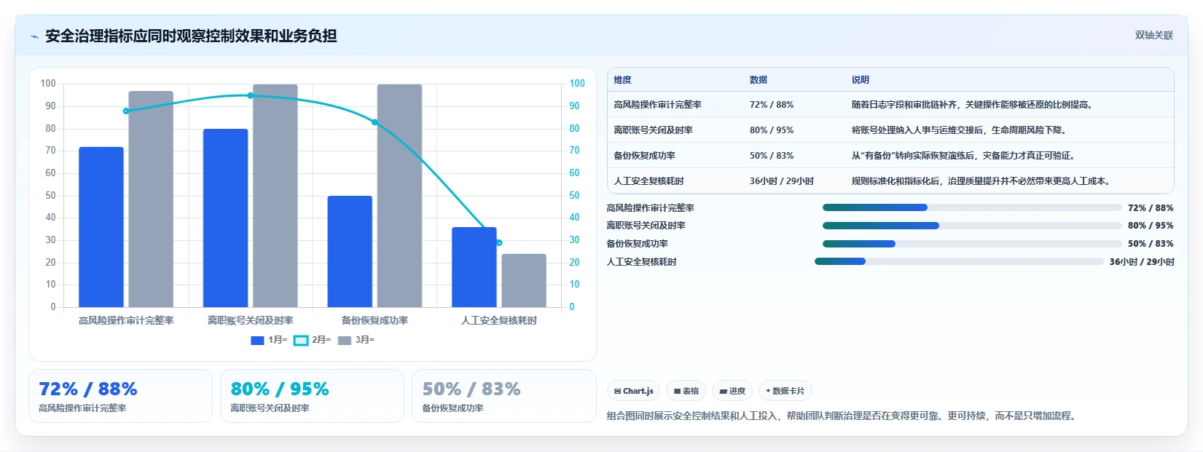1203x452 pixels.
Task: Click gray bar for 人工安全复核耗时
Action: pyautogui.click(x=524, y=280)
